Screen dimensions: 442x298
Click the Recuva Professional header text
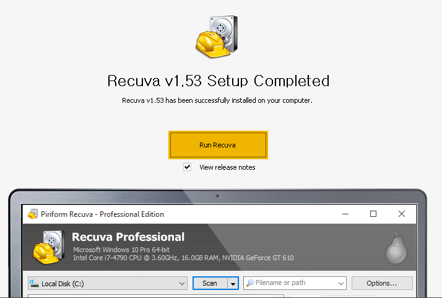pyautogui.click(x=128, y=237)
